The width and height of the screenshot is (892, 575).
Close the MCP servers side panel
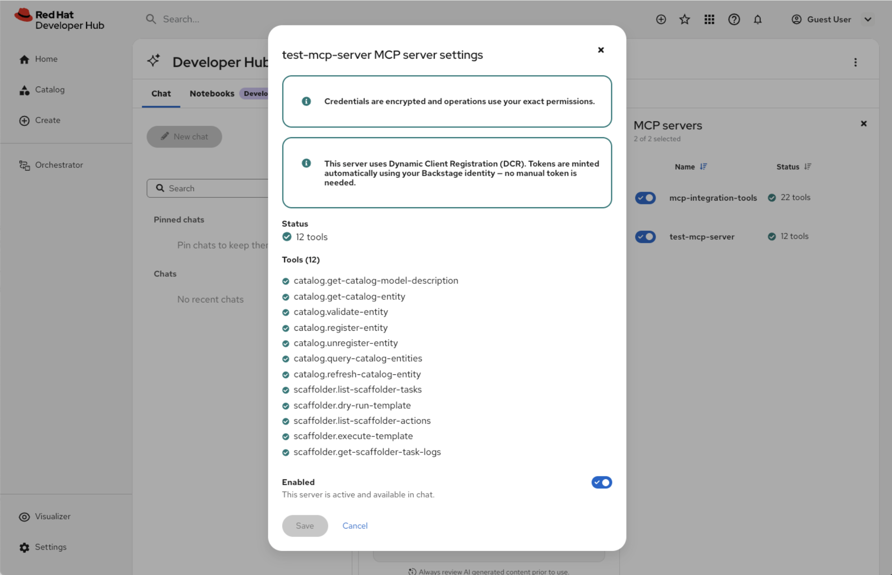click(x=864, y=124)
